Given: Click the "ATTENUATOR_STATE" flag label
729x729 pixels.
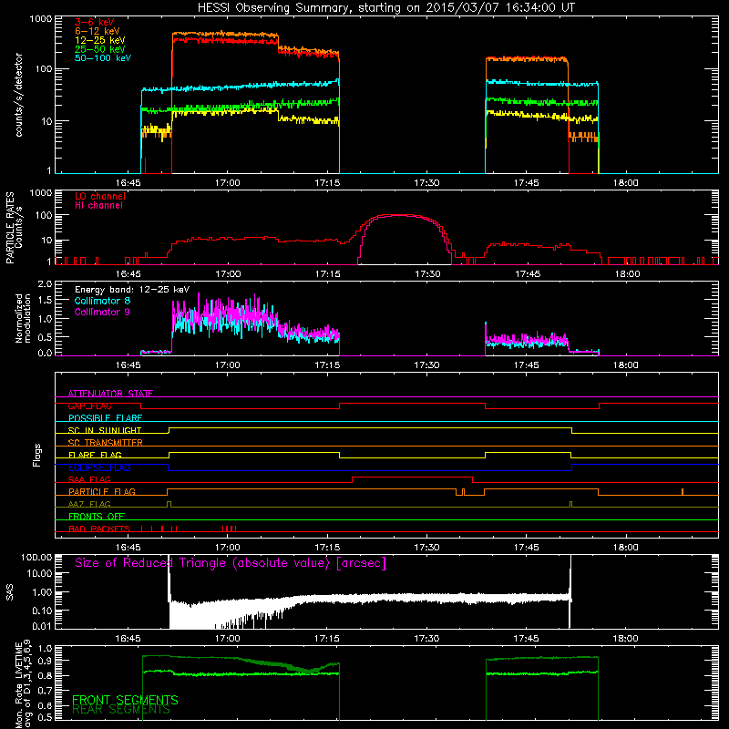Looking at the screenshot, I should [110, 394].
